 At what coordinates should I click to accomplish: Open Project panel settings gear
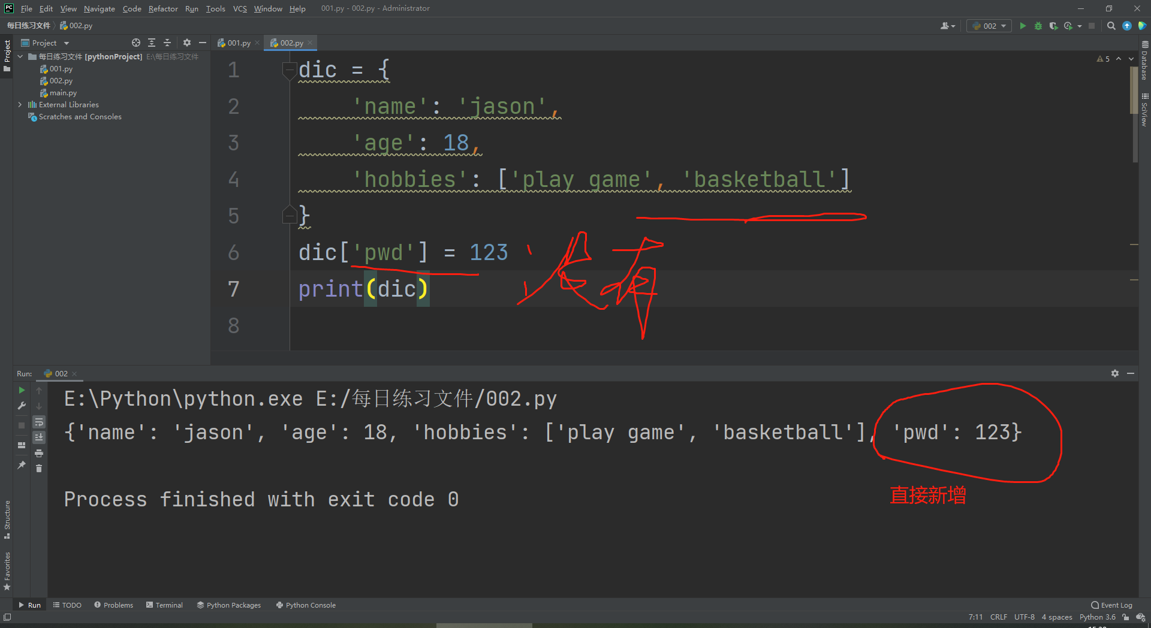point(187,43)
